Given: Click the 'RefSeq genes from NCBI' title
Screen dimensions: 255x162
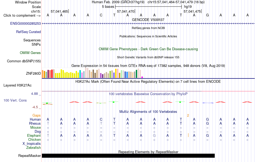Looking at the screenshot, I should 148,28.
